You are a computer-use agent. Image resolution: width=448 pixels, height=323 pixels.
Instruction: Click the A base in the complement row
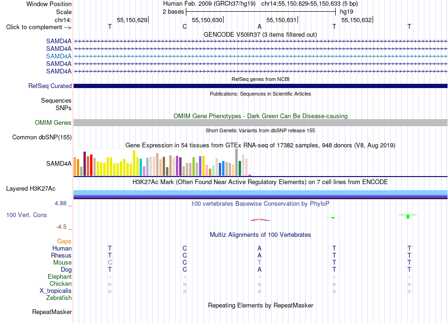click(x=259, y=26)
